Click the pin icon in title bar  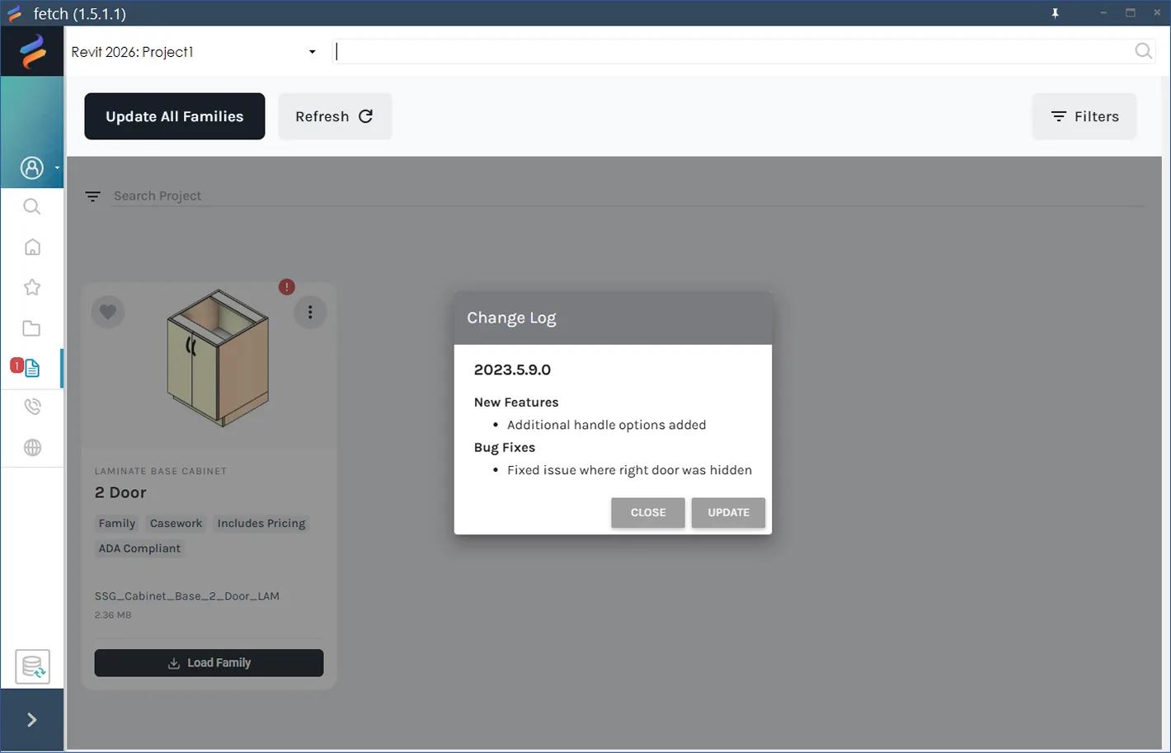click(1055, 13)
